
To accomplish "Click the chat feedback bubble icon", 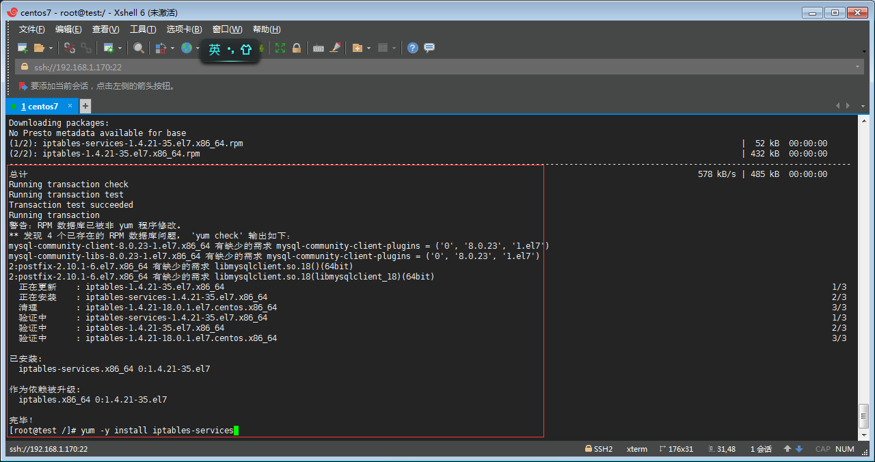I will (429, 48).
